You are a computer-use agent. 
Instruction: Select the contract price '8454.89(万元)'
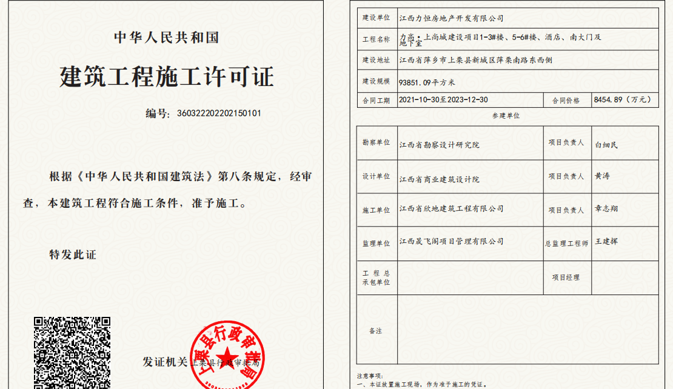(x=623, y=100)
